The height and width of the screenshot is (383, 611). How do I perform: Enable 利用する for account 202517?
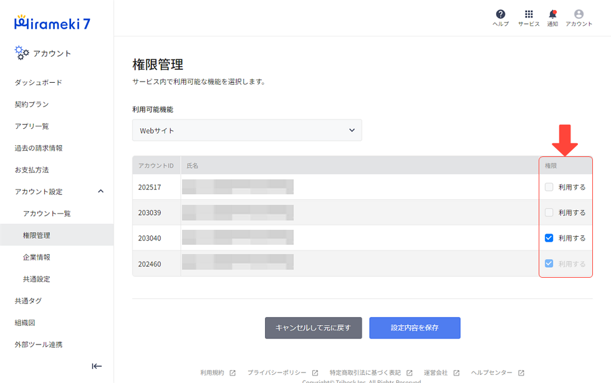tap(549, 186)
